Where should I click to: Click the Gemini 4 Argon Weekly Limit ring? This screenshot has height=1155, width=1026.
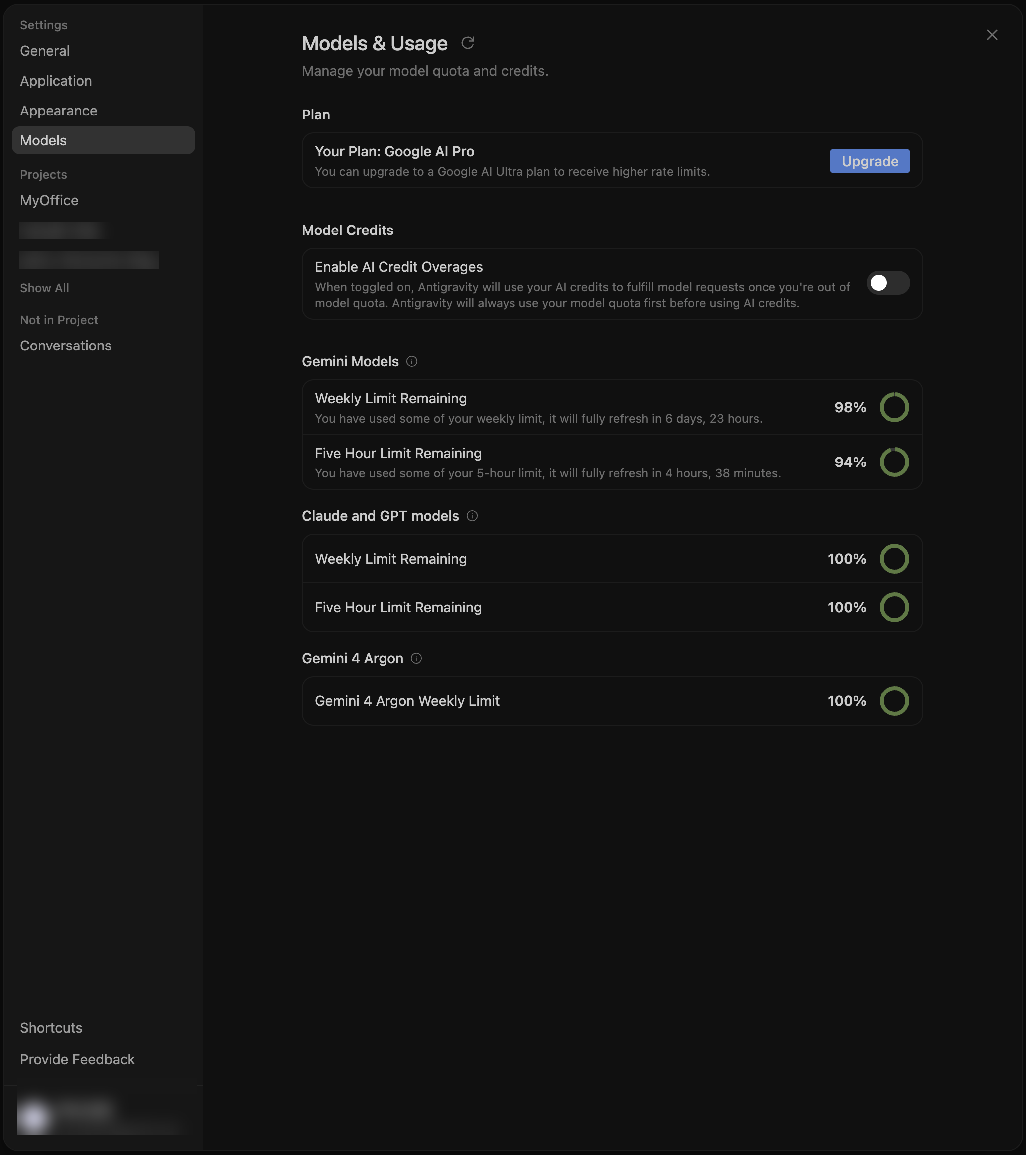click(895, 701)
